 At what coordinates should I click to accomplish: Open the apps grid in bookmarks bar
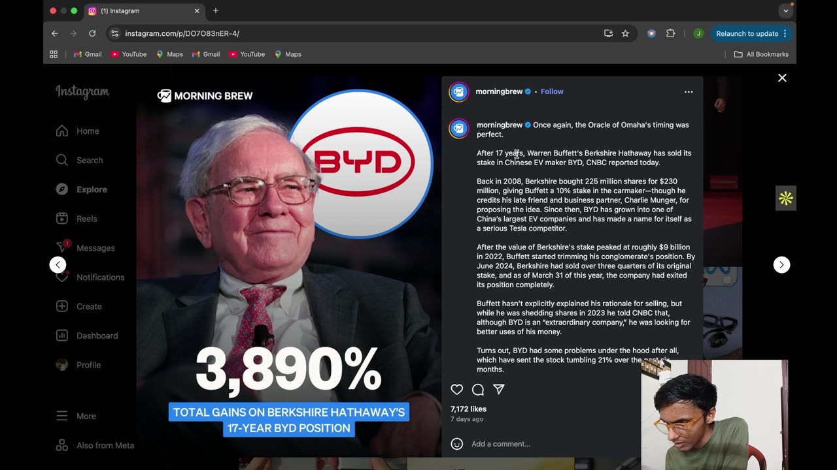54,54
